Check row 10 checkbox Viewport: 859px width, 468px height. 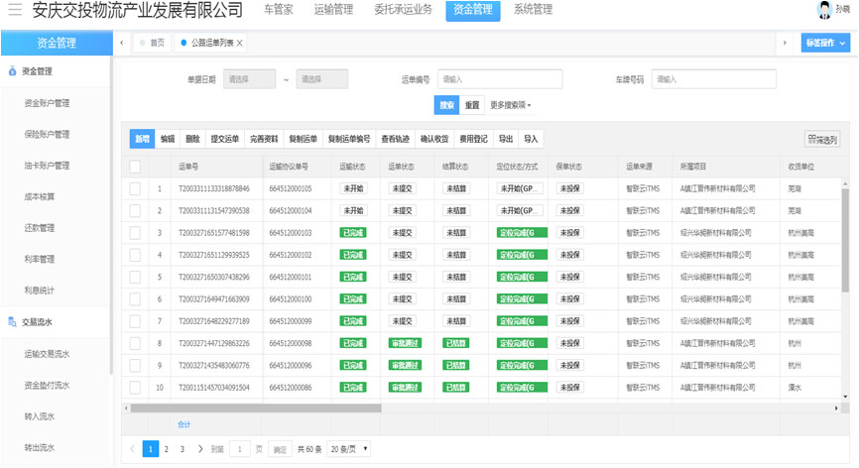coord(135,388)
